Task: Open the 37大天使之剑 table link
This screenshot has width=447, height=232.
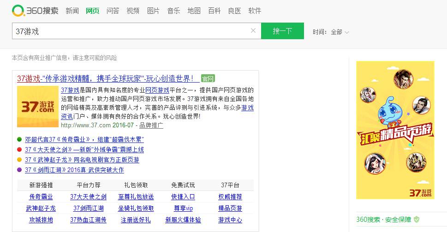Action: tap(89, 196)
